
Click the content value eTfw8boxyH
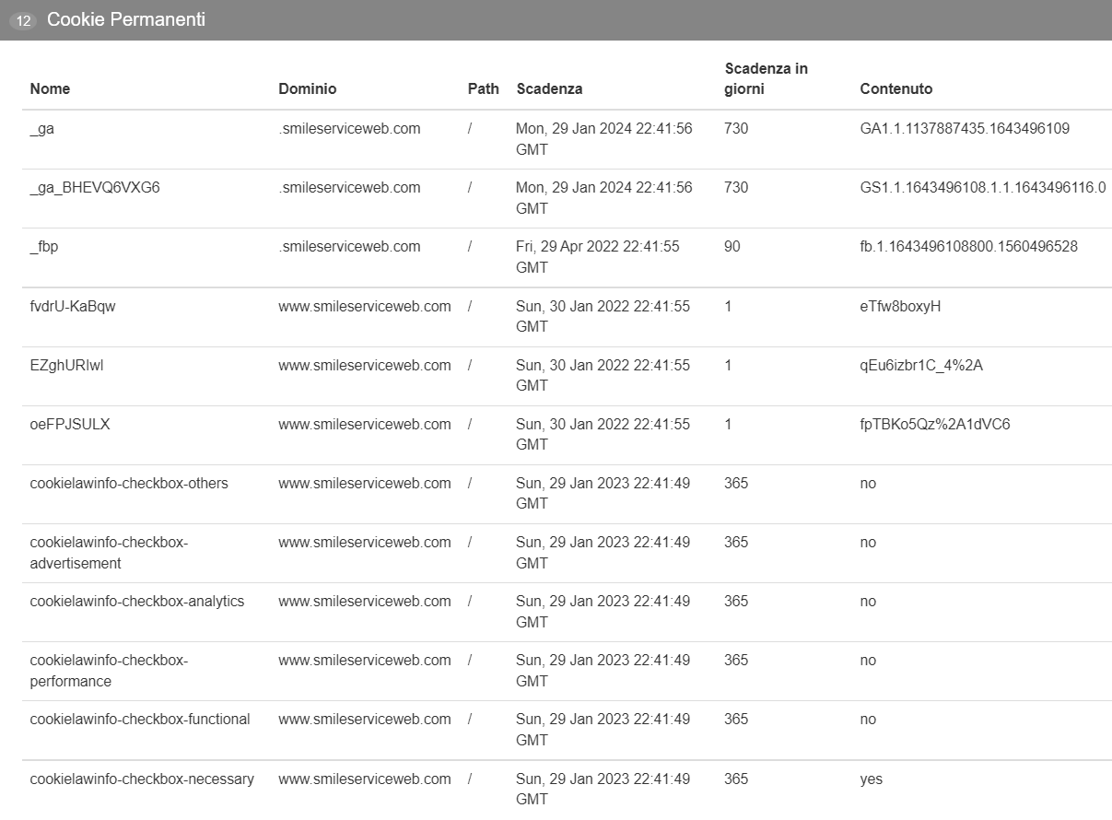pyautogui.click(x=900, y=306)
